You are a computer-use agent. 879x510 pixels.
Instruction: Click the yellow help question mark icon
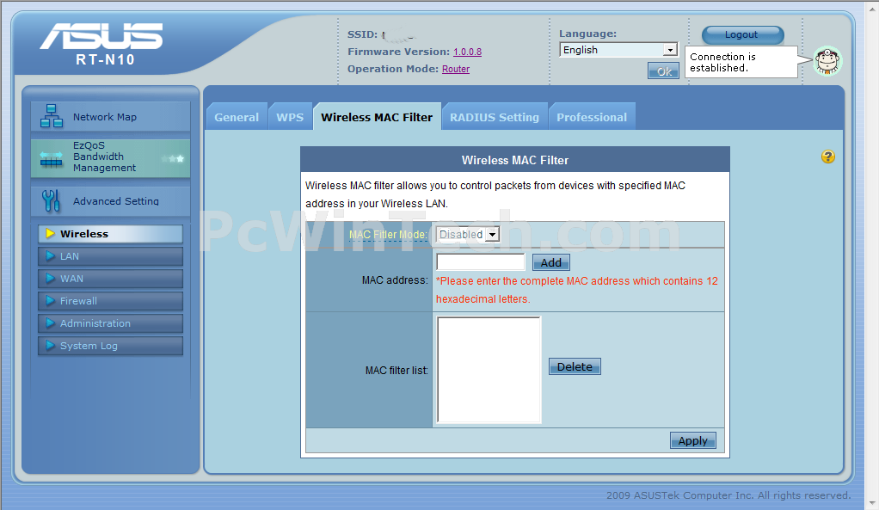pos(828,157)
